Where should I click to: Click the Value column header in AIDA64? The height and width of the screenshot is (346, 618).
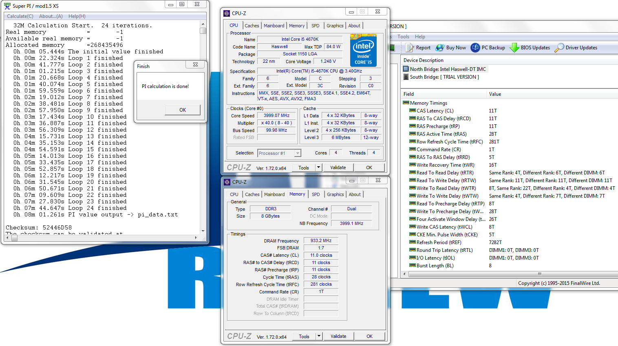click(552, 94)
